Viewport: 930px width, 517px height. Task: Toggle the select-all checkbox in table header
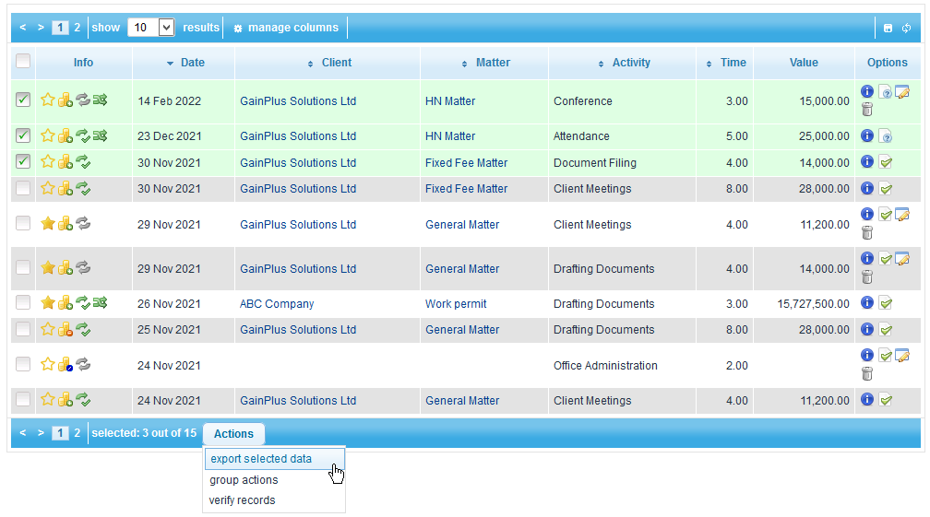[x=23, y=62]
